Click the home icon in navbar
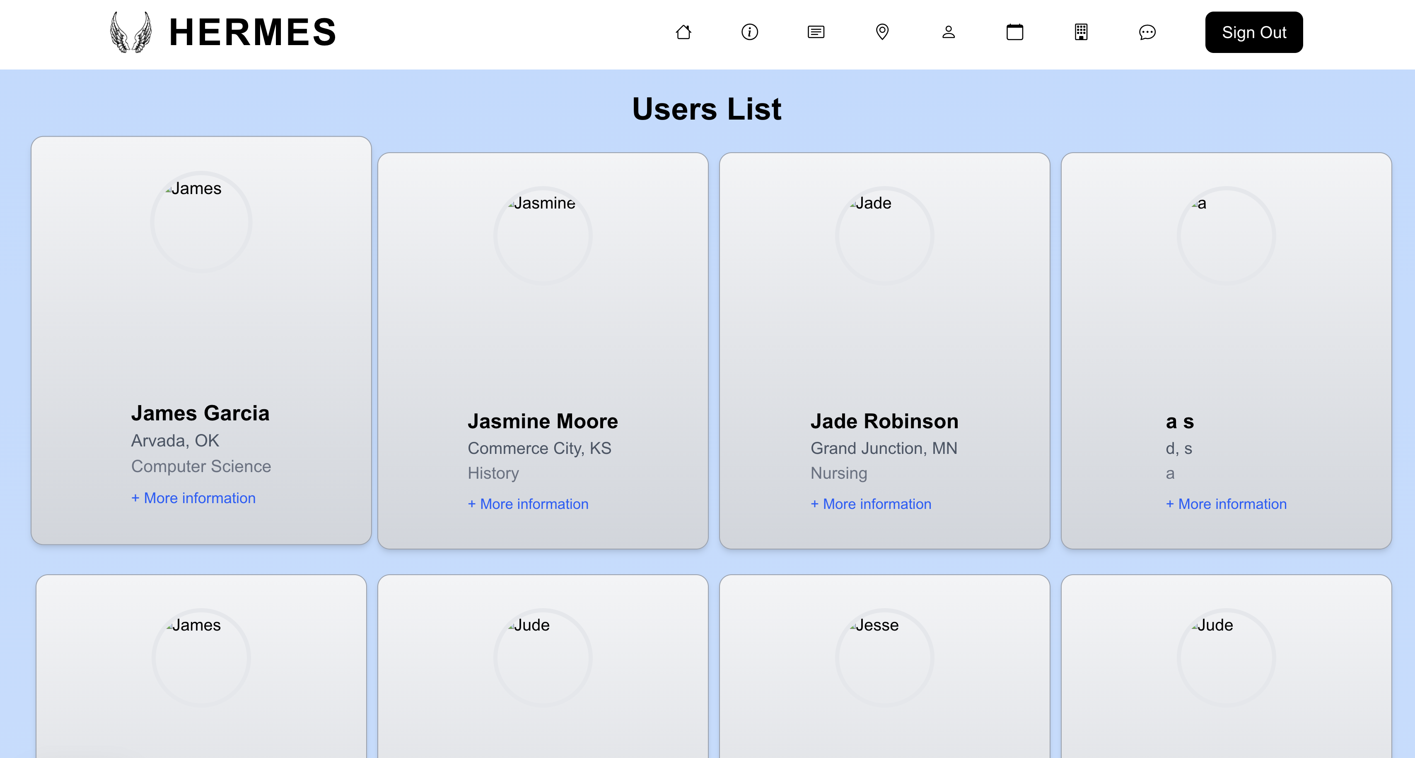Viewport: 1415px width, 758px height. [x=683, y=32]
